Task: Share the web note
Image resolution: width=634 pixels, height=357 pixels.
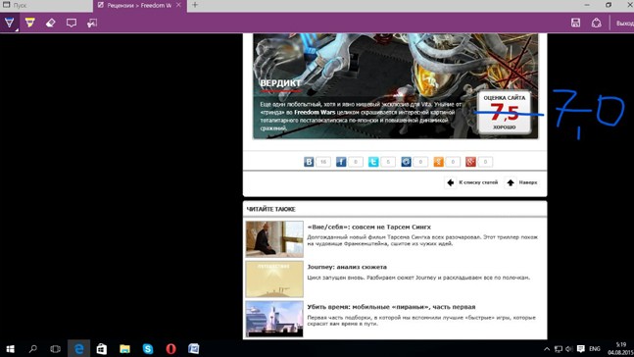Action: [x=597, y=23]
